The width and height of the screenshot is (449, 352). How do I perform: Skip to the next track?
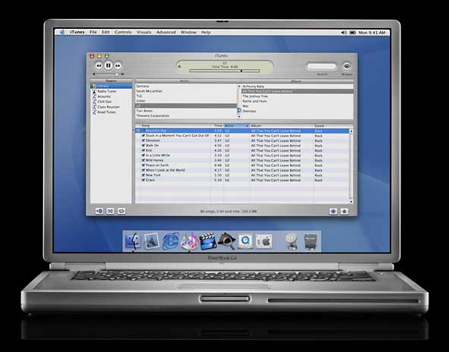tap(118, 66)
